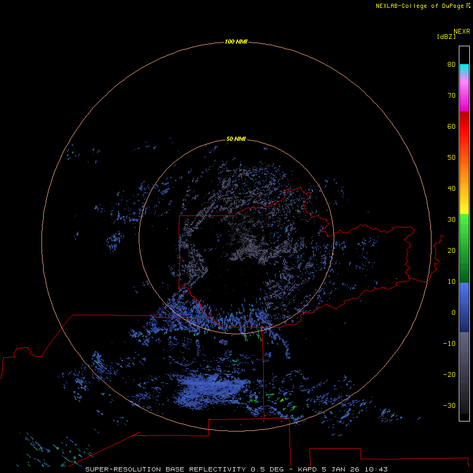Viewport: 473px width, 473px height.
Task: Click the 40 dBZ scale value
Action: 451,189
